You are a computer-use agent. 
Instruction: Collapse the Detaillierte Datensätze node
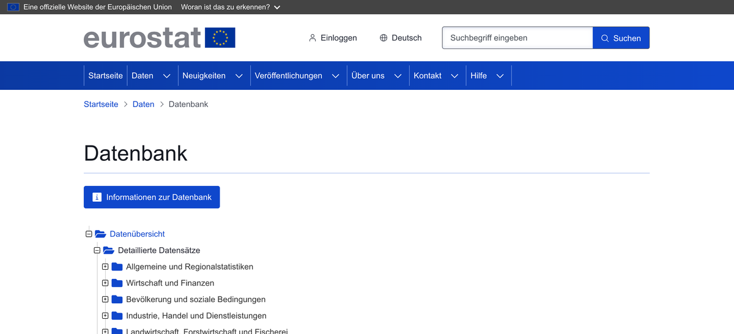(x=97, y=250)
